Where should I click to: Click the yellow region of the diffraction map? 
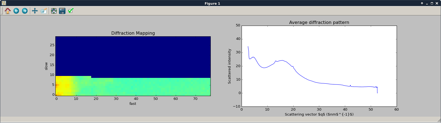click(x=63, y=86)
